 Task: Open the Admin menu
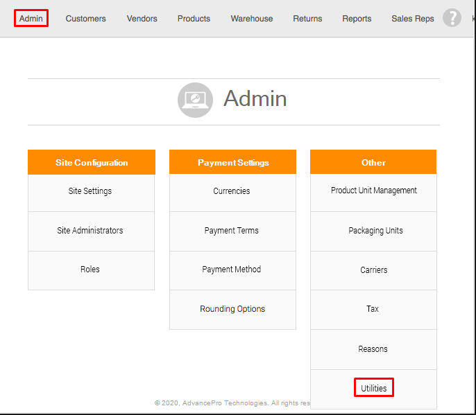tap(31, 18)
